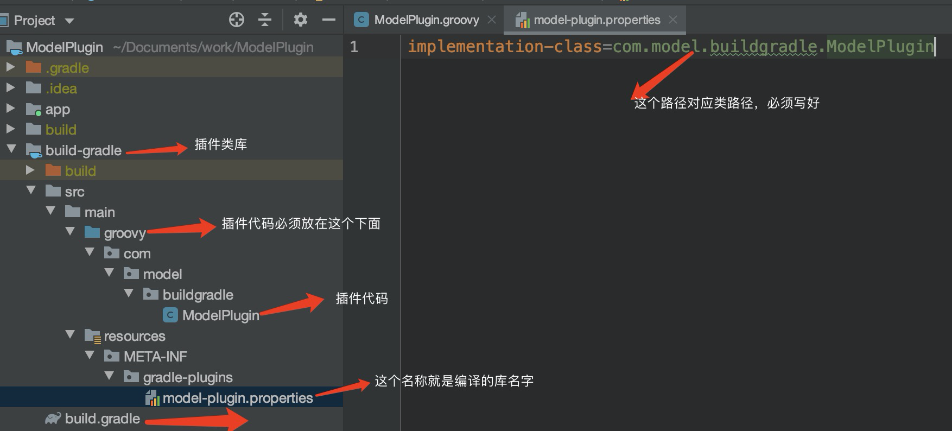952x431 pixels.
Task: Collapse the com package
Action: click(90, 252)
